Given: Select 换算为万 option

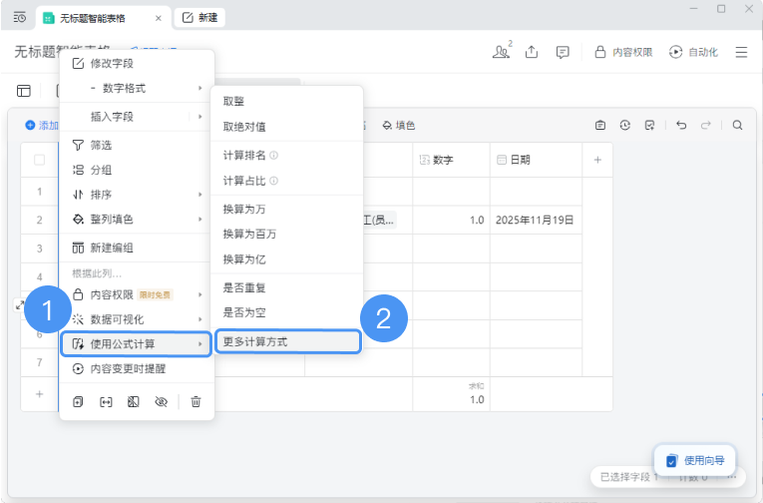Looking at the screenshot, I should tap(286, 209).
